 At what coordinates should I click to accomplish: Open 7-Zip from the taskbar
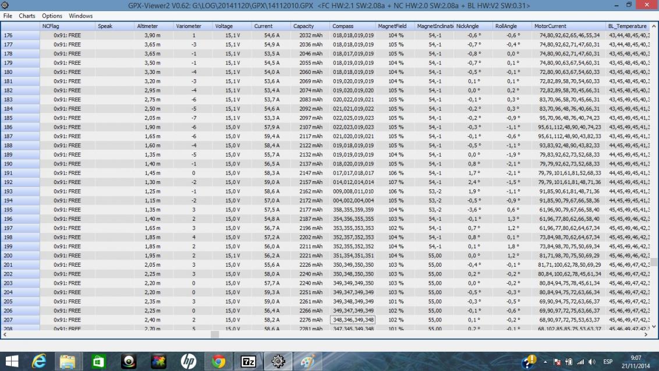pyautogui.click(x=248, y=361)
